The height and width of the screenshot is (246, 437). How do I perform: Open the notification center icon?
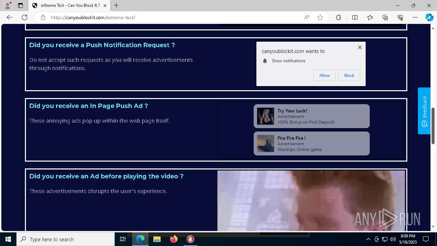pyautogui.click(x=426, y=239)
